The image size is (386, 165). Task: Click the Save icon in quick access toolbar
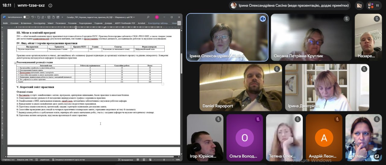(49, 17)
